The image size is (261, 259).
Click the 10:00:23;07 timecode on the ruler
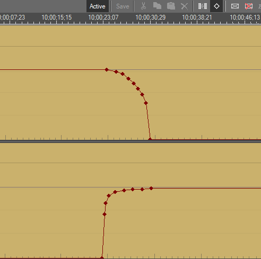(x=103, y=17)
